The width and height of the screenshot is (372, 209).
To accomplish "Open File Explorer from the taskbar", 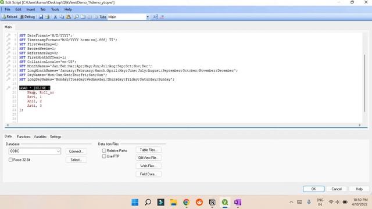I will click(173, 202).
